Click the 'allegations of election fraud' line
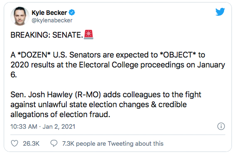The width and height of the screenshot is (234, 154). point(60,115)
